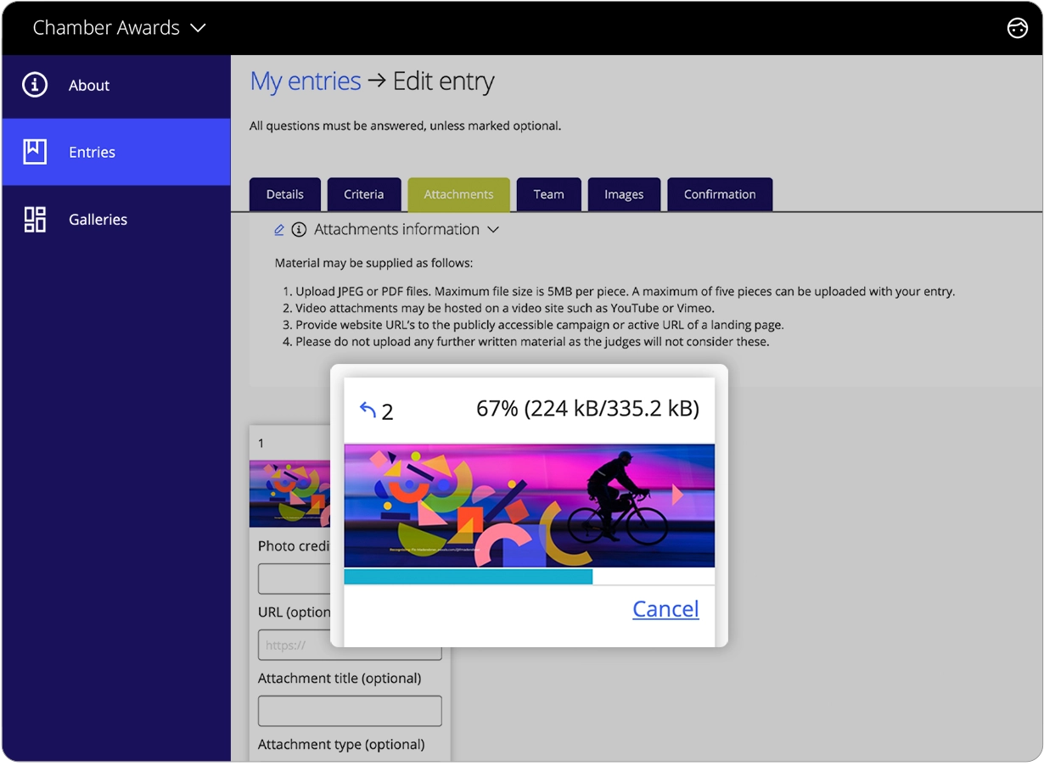Navigate back via the My entries link
The height and width of the screenshot is (766, 1044).
(306, 81)
